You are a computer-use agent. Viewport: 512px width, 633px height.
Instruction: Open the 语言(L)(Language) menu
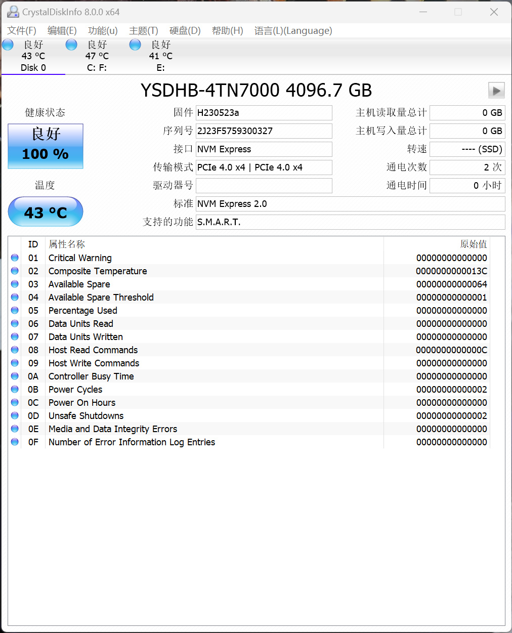point(293,31)
